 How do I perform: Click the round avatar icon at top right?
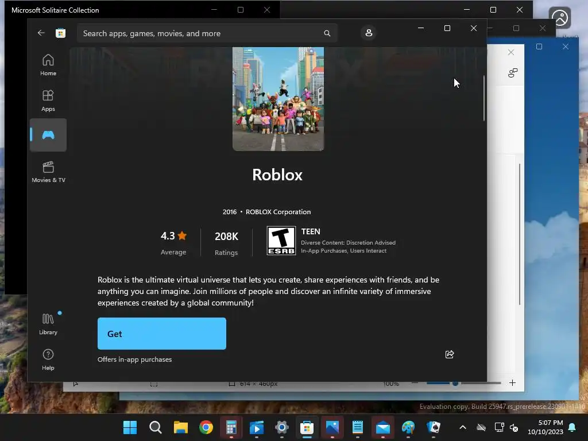coord(560,18)
